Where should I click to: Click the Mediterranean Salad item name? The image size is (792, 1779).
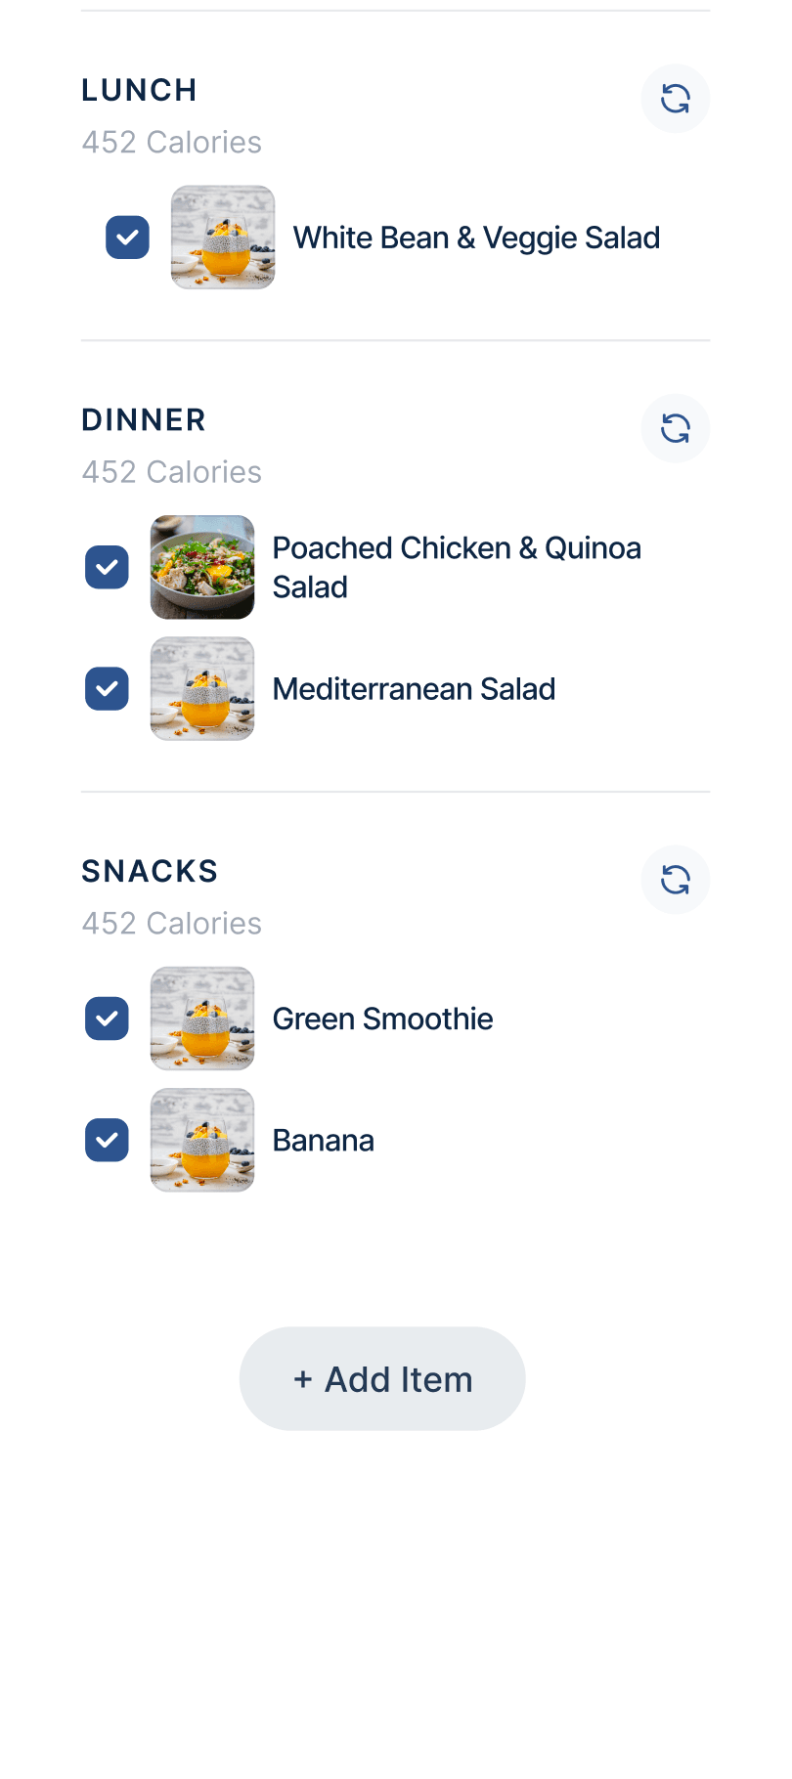point(414,689)
